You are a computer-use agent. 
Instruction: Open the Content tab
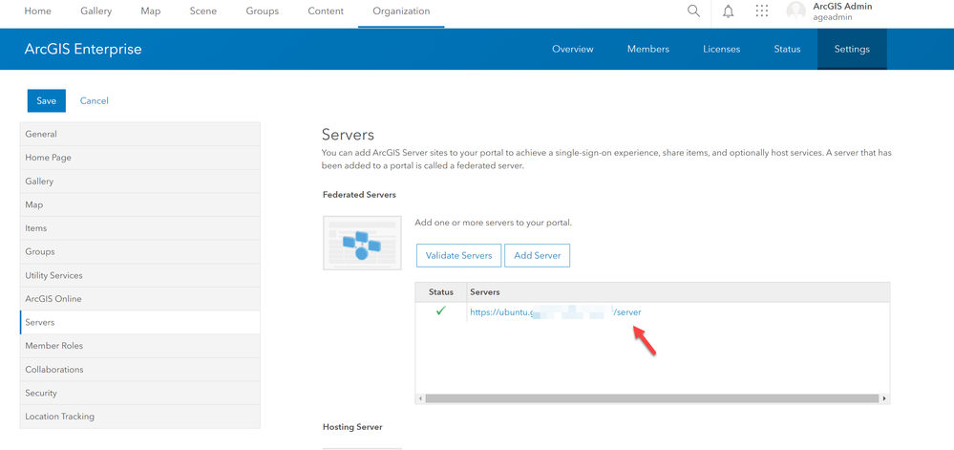pos(326,11)
